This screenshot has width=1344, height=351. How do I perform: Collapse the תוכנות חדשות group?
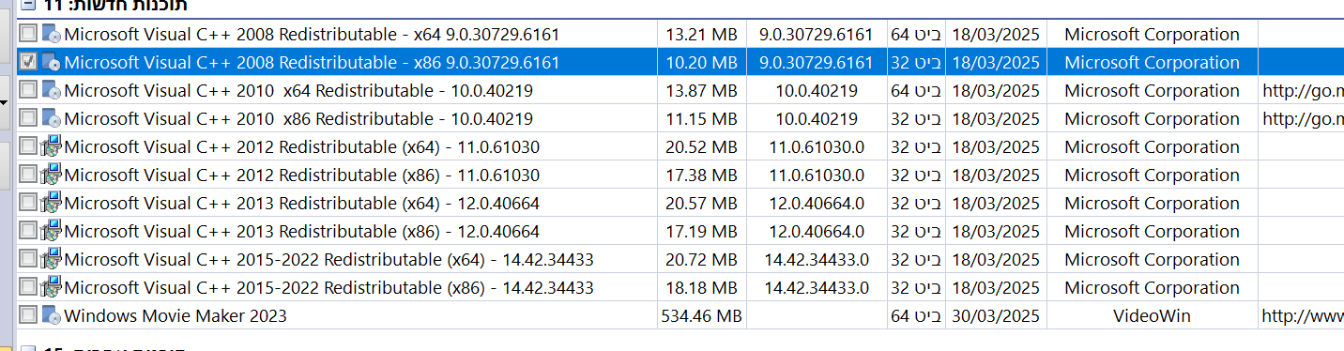tap(28, 5)
